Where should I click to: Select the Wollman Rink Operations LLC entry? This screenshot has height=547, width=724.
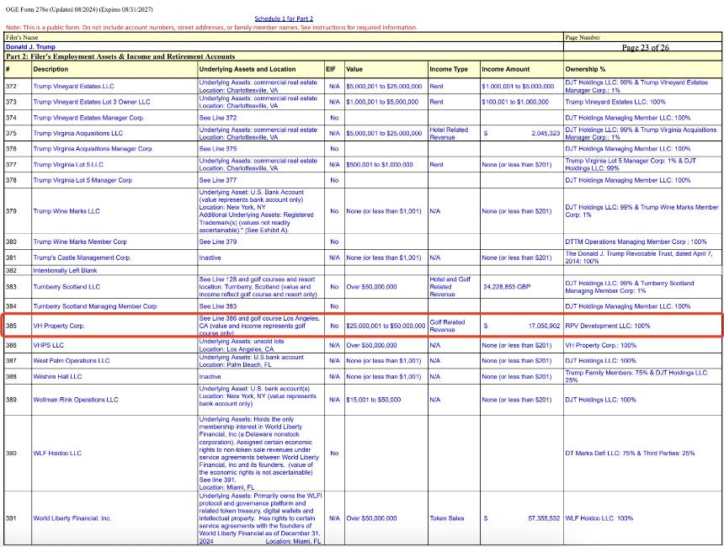coord(76,400)
